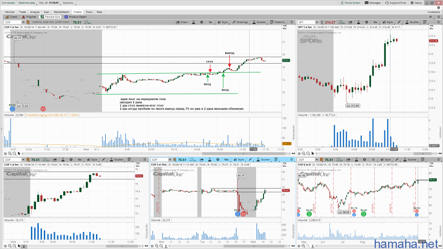This screenshot has height=249, width=443.
Task: Share the main COF 1m chart
Action: coord(182,22)
